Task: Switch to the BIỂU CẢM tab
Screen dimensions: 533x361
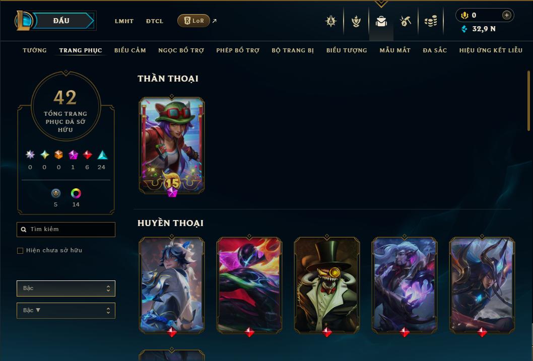Action: 130,50
